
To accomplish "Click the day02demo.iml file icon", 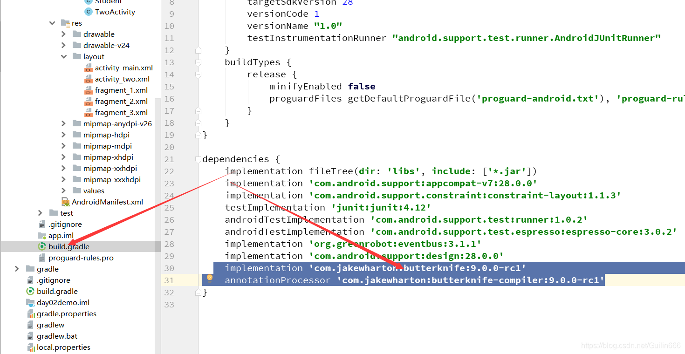I will (x=30, y=303).
